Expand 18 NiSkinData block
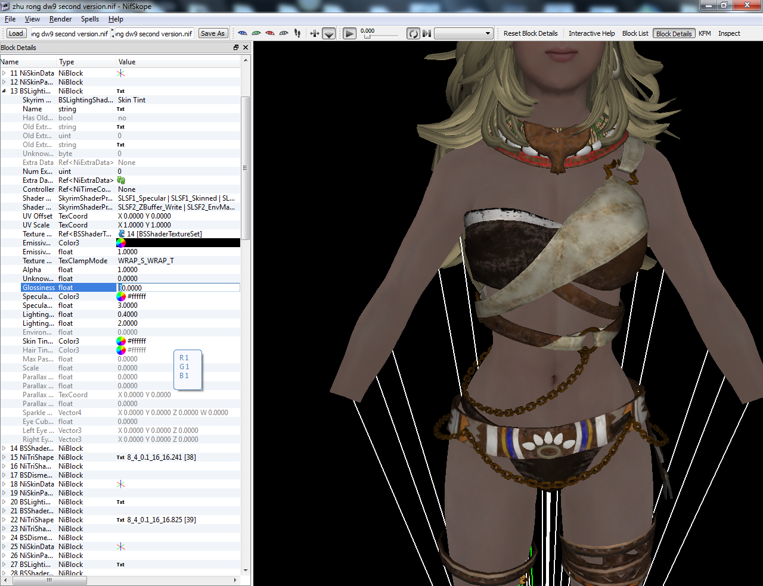 tap(4, 484)
